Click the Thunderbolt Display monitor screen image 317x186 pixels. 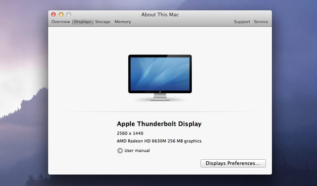160,74
